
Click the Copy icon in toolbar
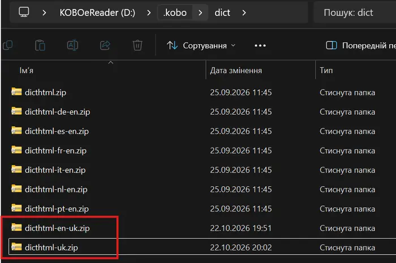pyautogui.click(x=7, y=45)
